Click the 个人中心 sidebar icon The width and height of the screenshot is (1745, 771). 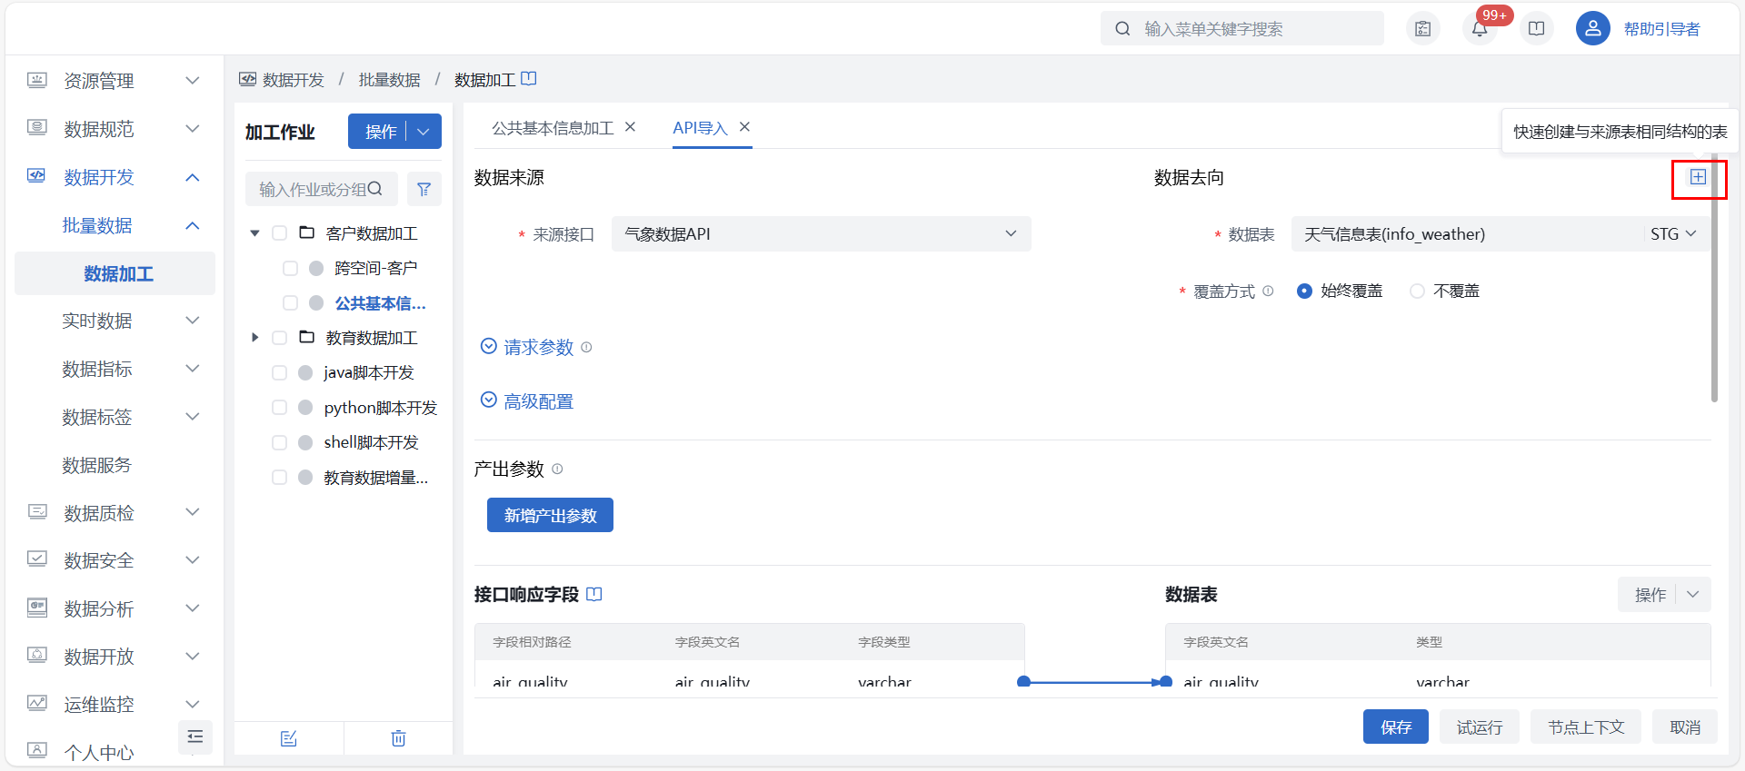point(37,751)
